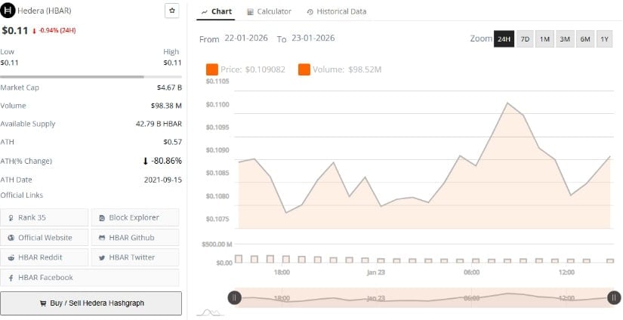The width and height of the screenshot is (623, 320).
Task: Set chart zoom to 1M
Action: [544, 39]
